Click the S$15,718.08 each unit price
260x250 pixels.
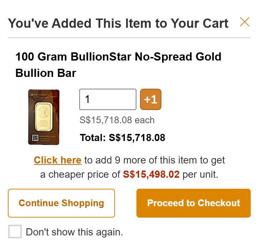(x=117, y=120)
